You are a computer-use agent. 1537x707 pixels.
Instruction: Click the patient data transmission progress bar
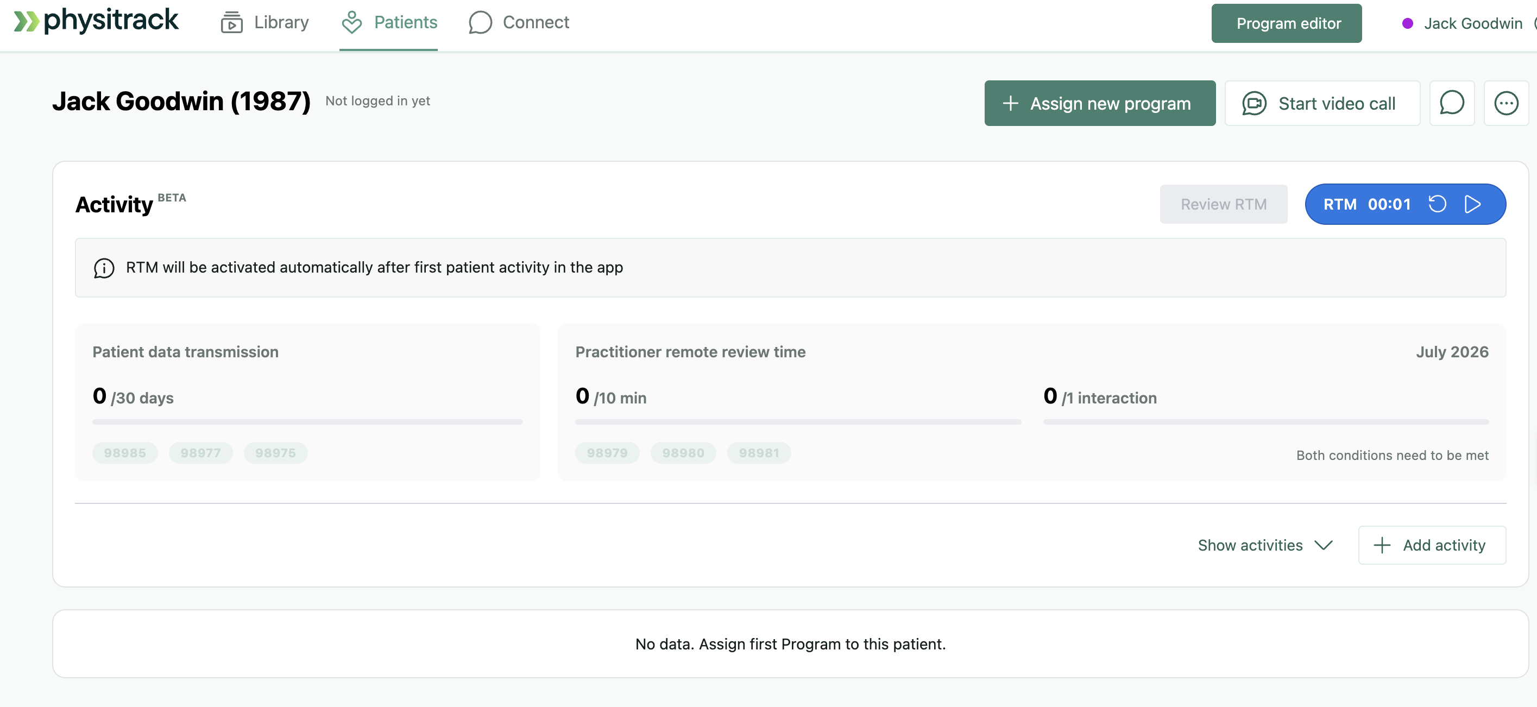[x=307, y=422]
